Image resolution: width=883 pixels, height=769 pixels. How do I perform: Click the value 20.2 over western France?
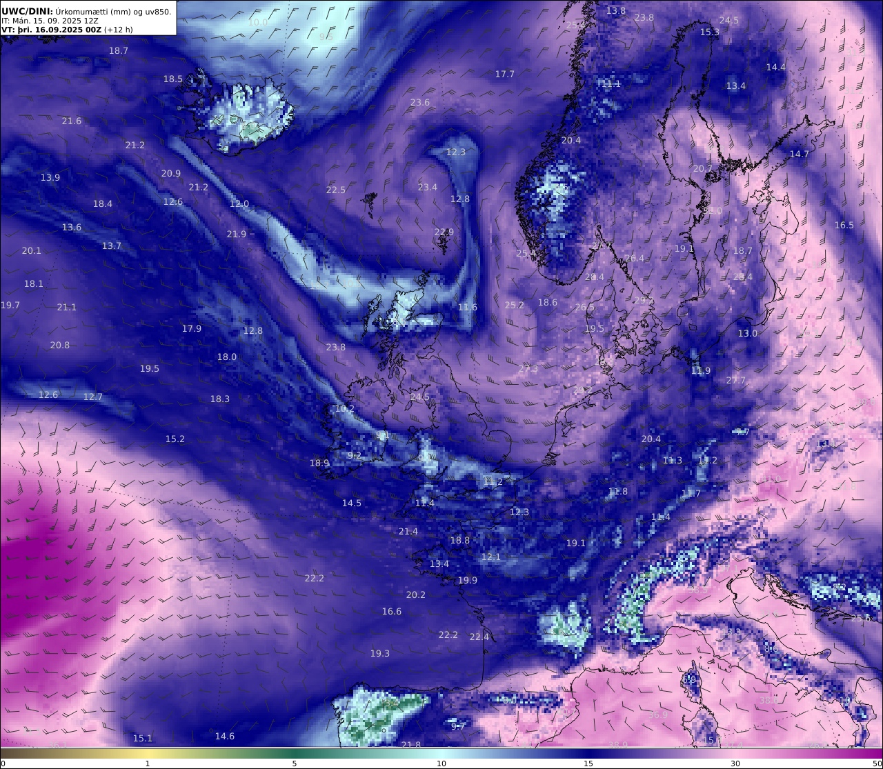(416, 595)
